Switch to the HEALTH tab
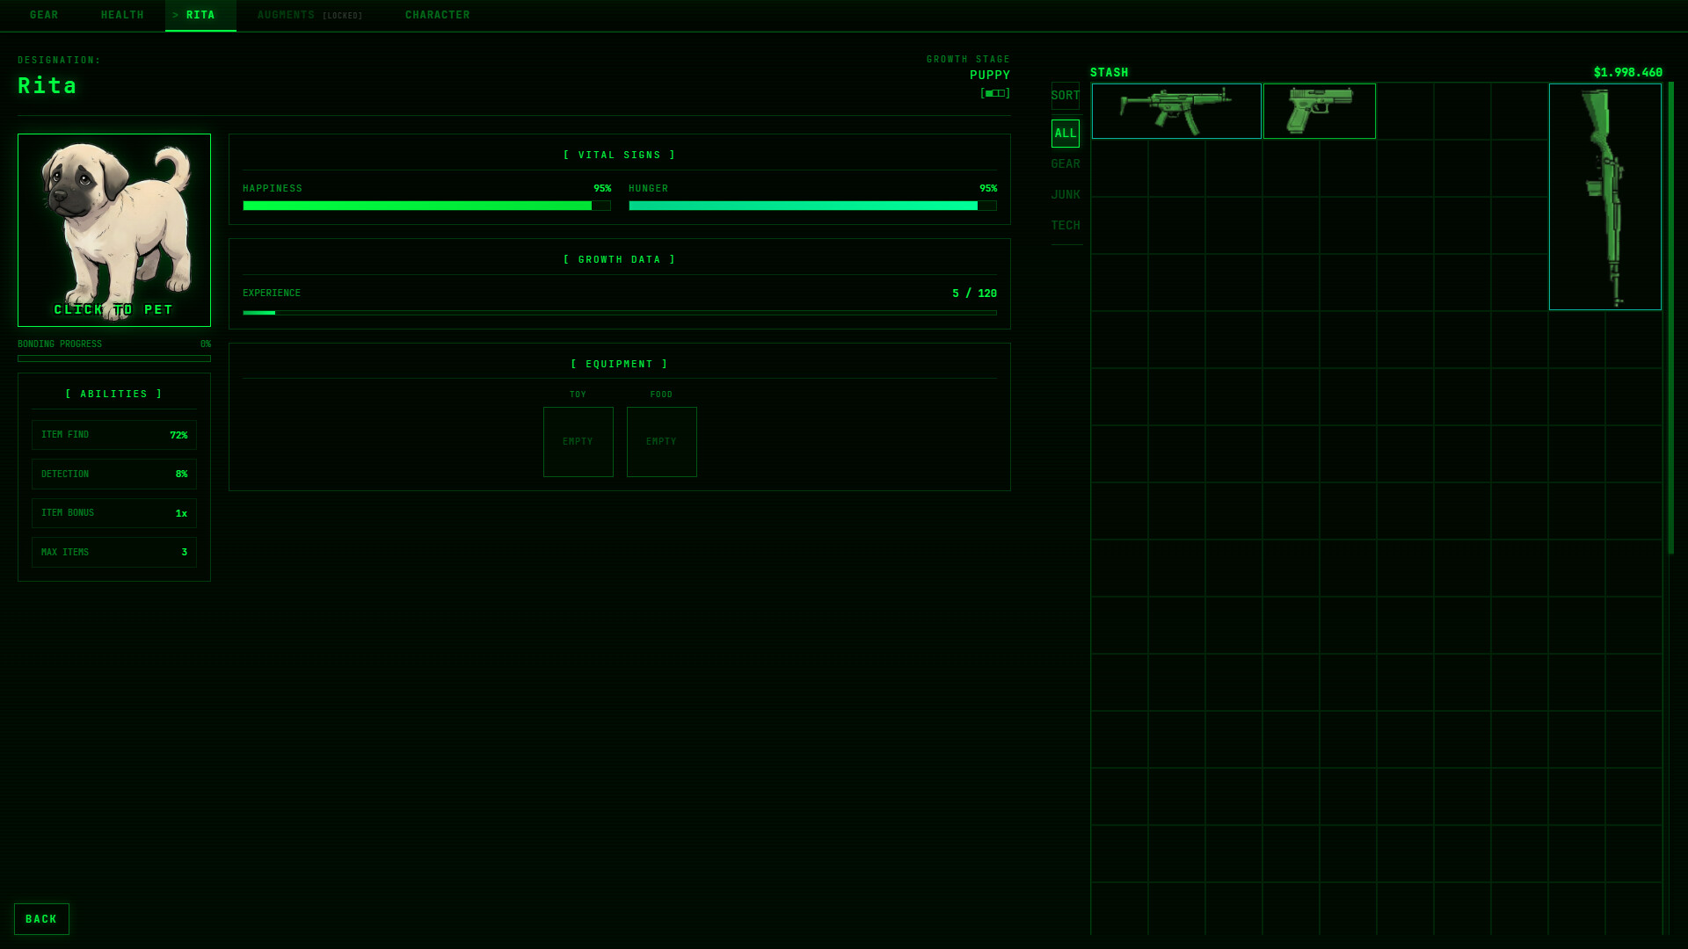 click(122, 14)
